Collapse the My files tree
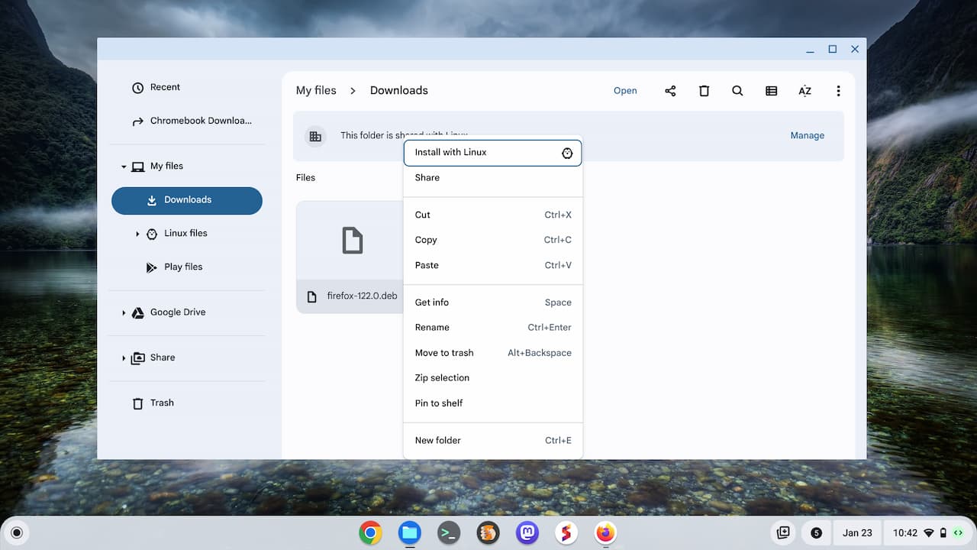Image resolution: width=977 pixels, height=550 pixels. click(x=124, y=167)
